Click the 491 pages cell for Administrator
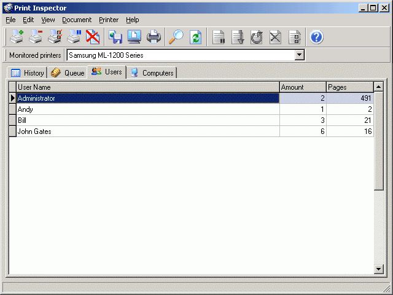The width and height of the screenshot is (393, 295). 350,98
